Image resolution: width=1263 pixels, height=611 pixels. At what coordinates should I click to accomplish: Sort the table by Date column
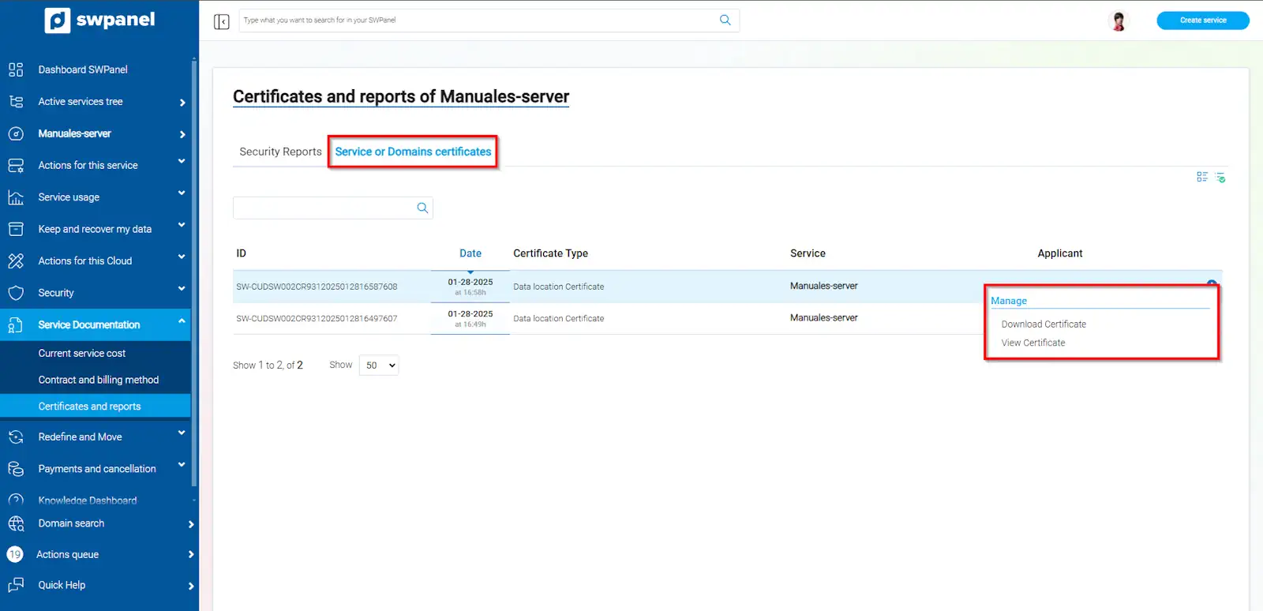coord(470,253)
